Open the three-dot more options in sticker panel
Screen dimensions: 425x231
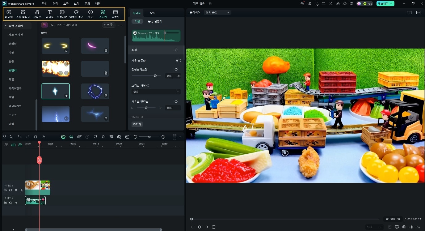[120, 25]
